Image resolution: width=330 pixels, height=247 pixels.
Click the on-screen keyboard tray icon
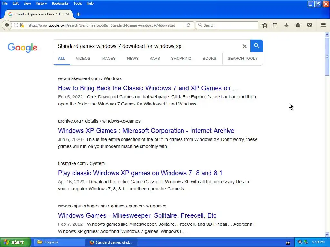[288, 242]
